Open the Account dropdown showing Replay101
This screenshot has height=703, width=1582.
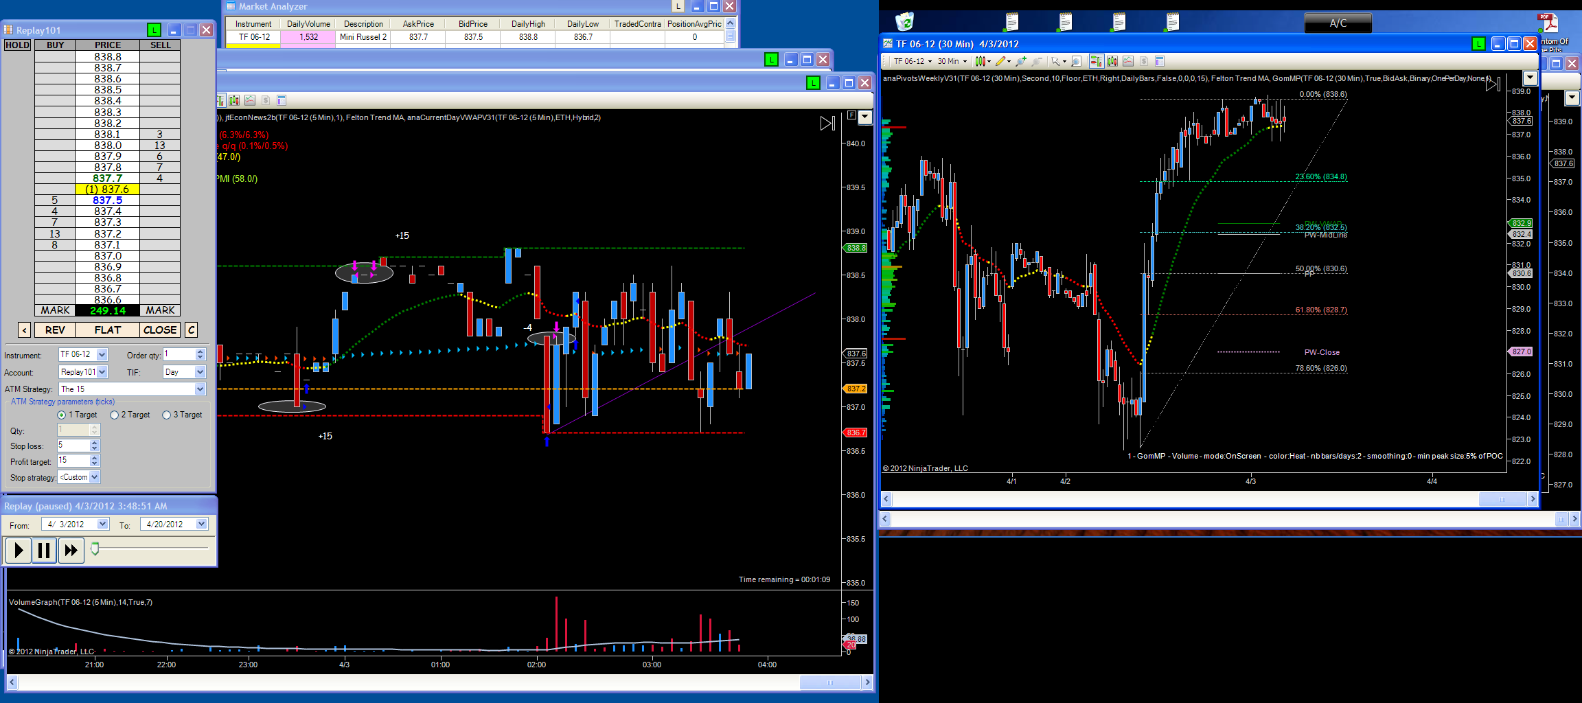(102, 372)
